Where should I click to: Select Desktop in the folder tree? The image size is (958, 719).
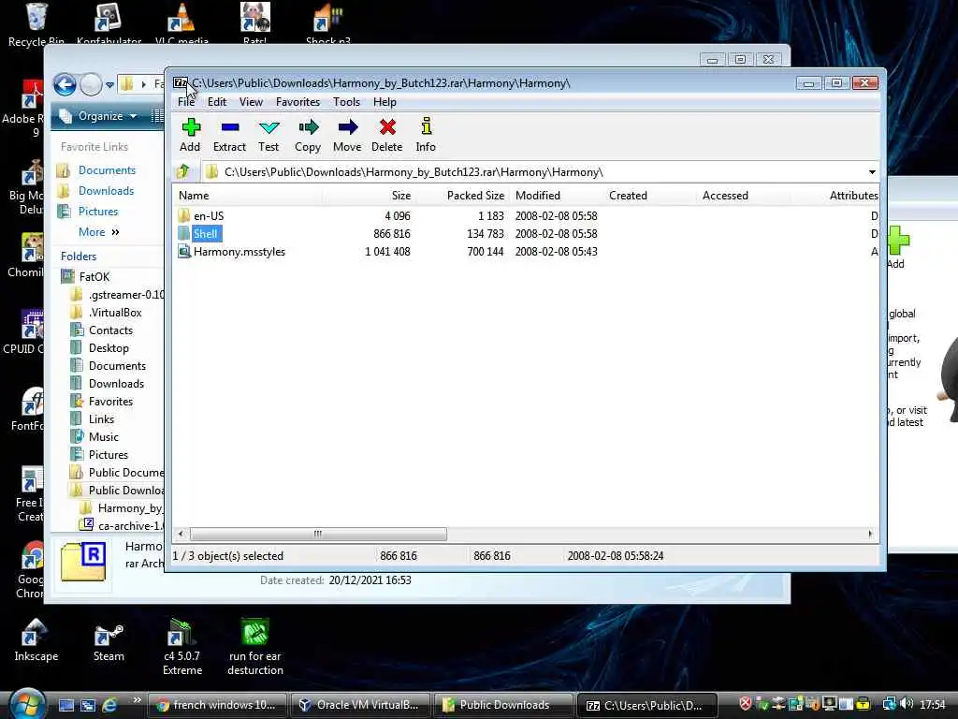[109, 348]
